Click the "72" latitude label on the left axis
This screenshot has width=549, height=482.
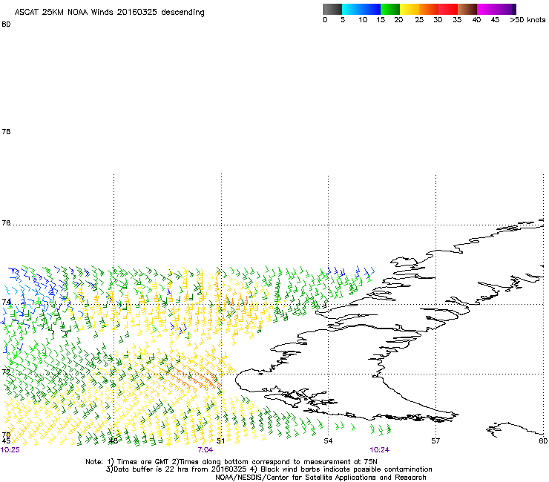(x=6, y=372)
